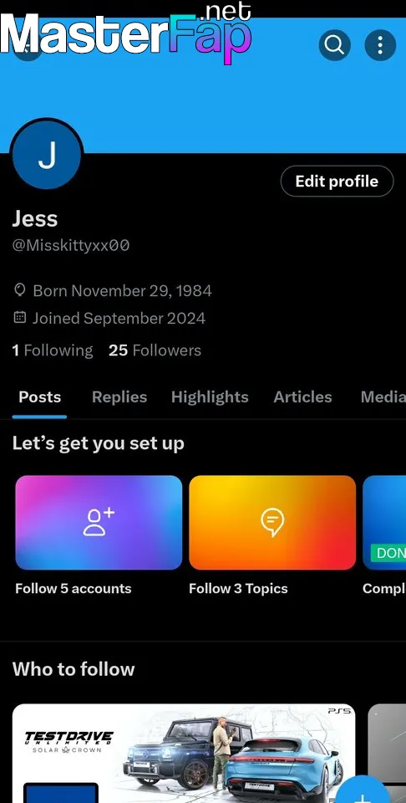The height and width of the screenshot is (803, 406).
Task: Tap the birthday balloon icon
Action: [19, 291]
